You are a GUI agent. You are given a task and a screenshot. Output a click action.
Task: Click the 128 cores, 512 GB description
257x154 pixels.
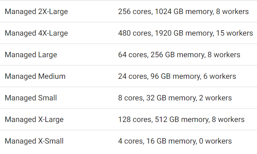coord(181,120)
